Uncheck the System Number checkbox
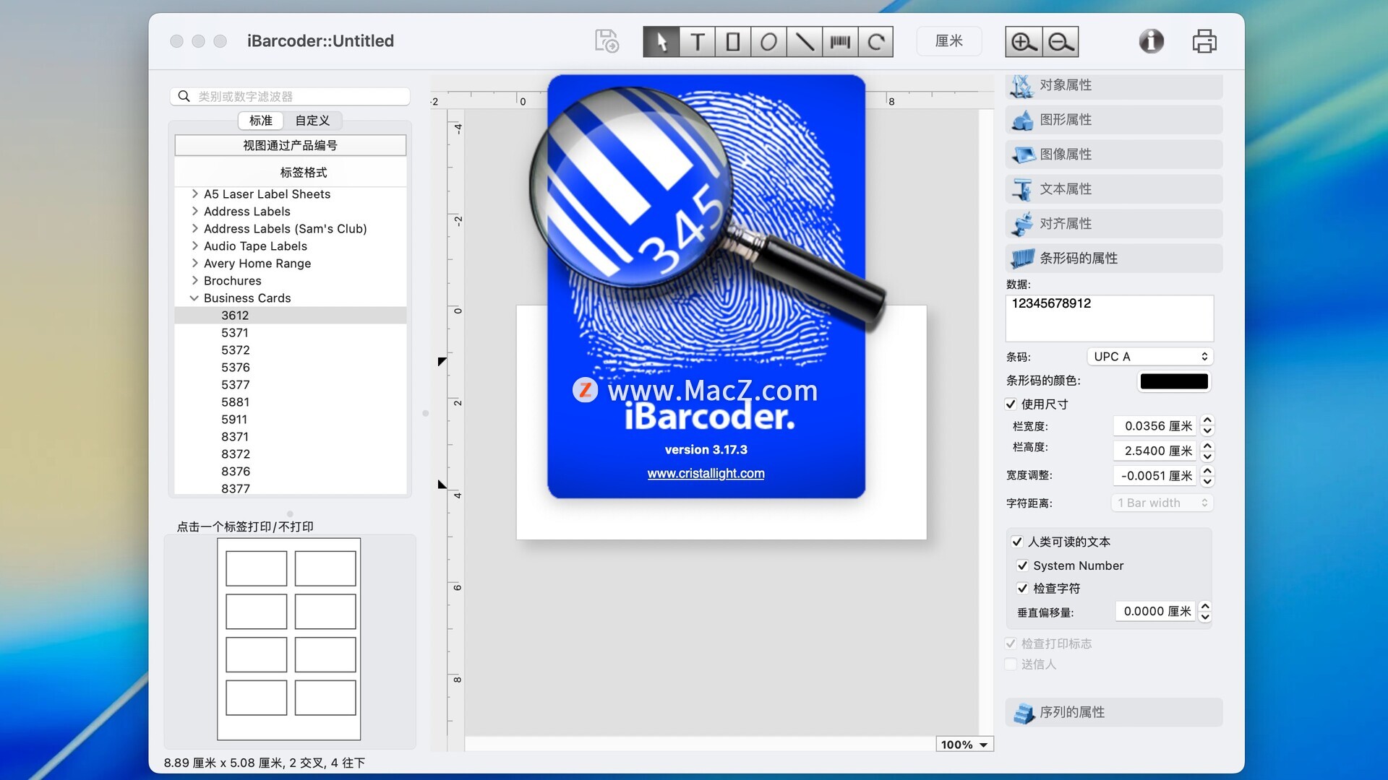The width and height of the screenshot is (1388, 780). pyautogui.click(x=1022, y=565)
